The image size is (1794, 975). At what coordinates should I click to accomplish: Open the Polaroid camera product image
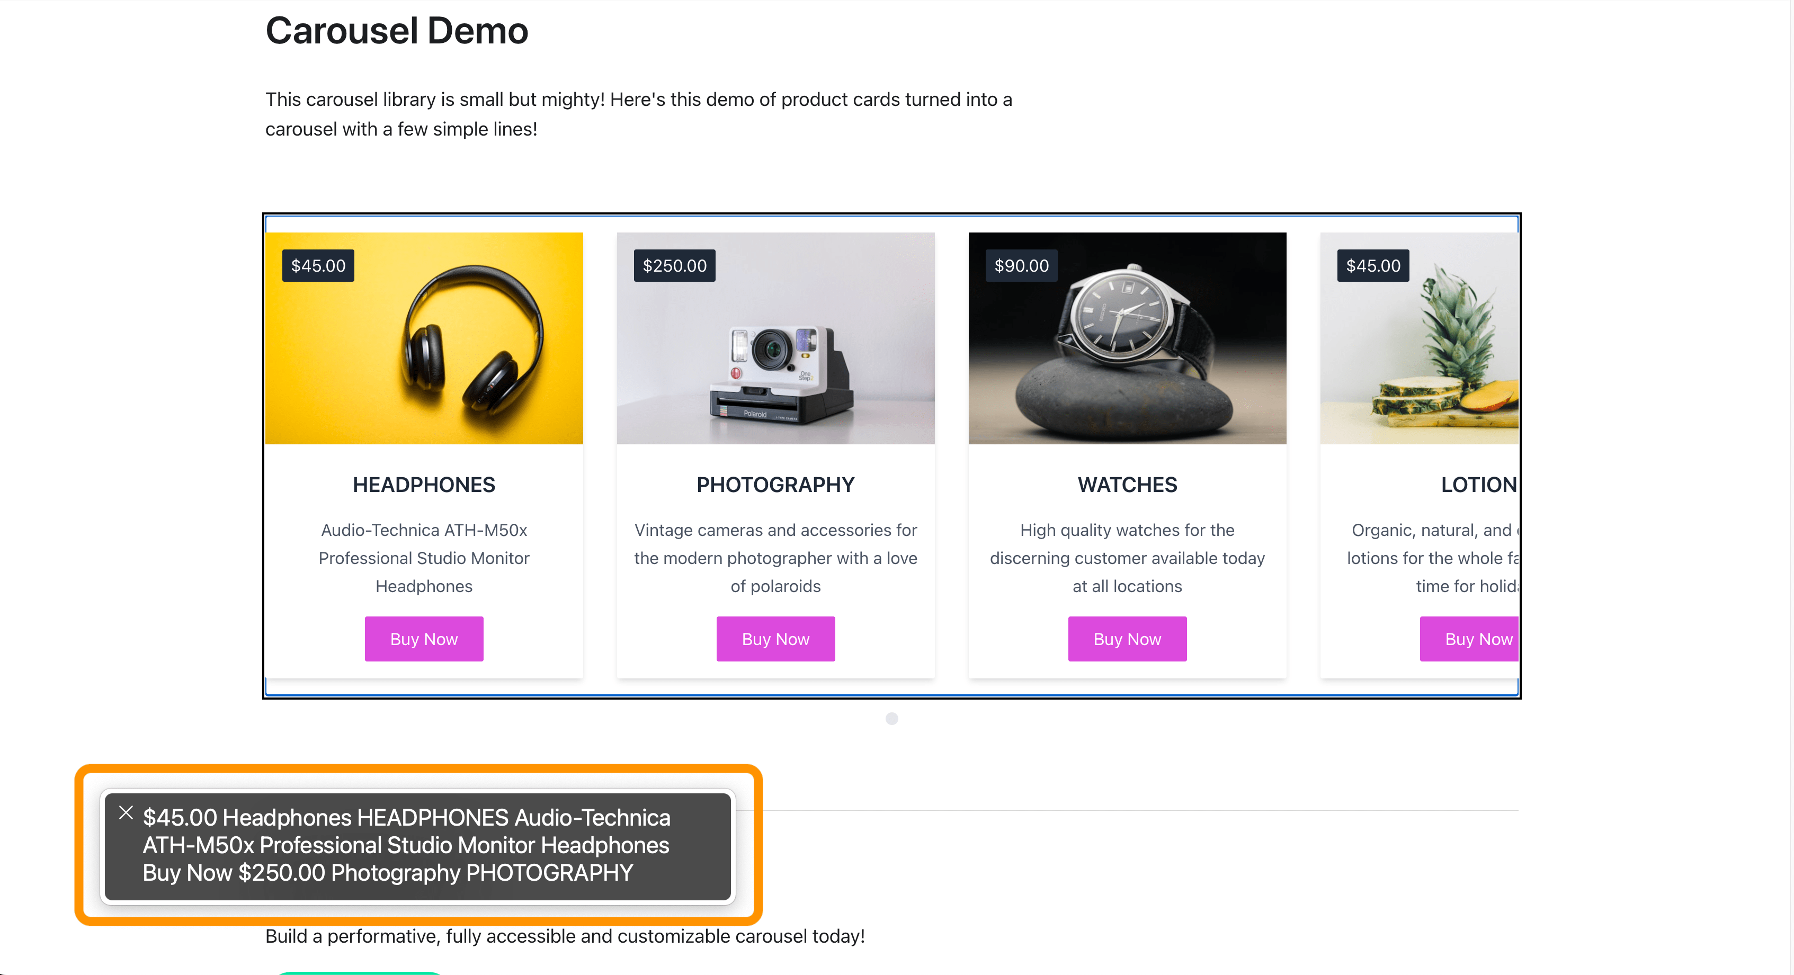[x=775, y=348]
